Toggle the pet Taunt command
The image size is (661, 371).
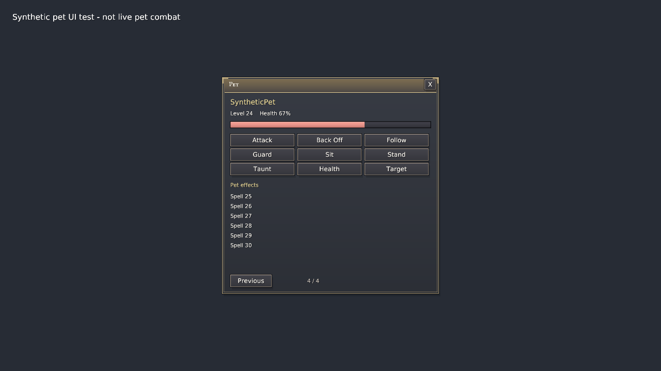point(262,169)
